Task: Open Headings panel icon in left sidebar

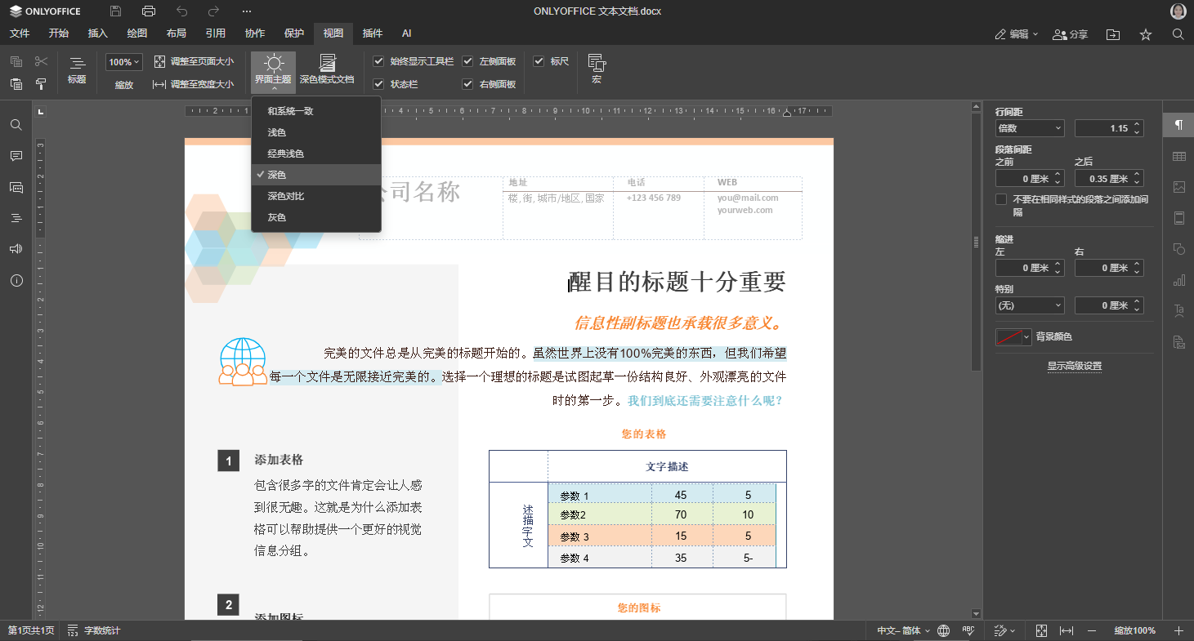Action: click(16, 218)
